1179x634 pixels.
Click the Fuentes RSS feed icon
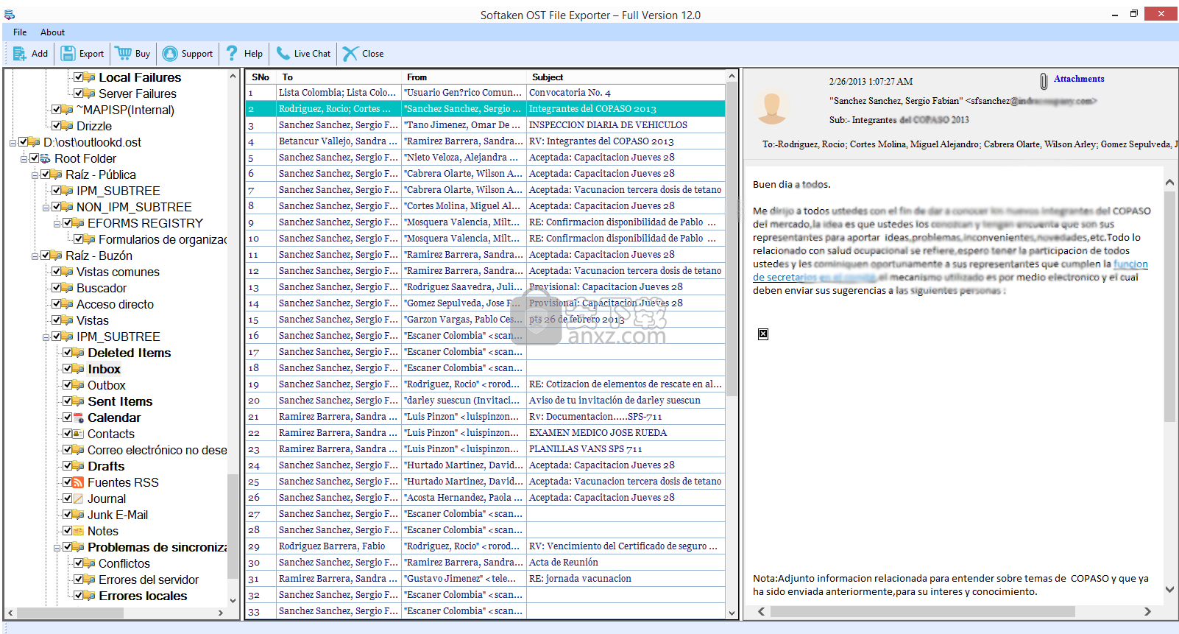pyautogui.click(x=79, y=483)
